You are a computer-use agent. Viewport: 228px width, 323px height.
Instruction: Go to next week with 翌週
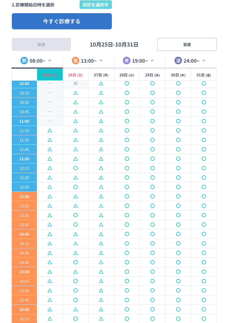pyautogui.click(x=187, y=44)
